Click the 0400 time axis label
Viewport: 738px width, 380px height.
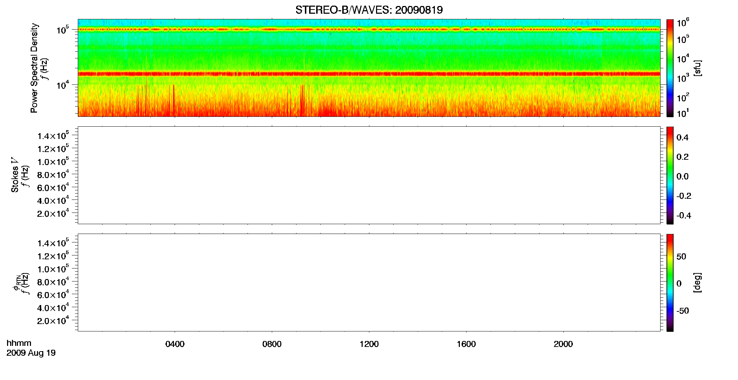(175, 344)
